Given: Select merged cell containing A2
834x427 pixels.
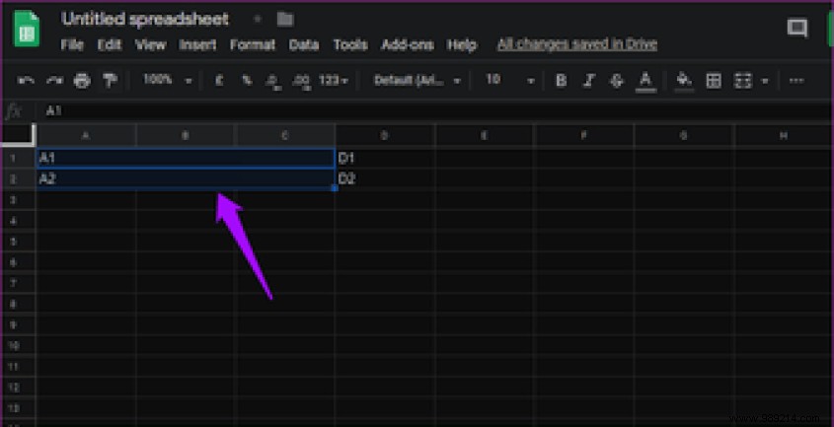Looking at the screenshot, I should [x=186, y=178].
